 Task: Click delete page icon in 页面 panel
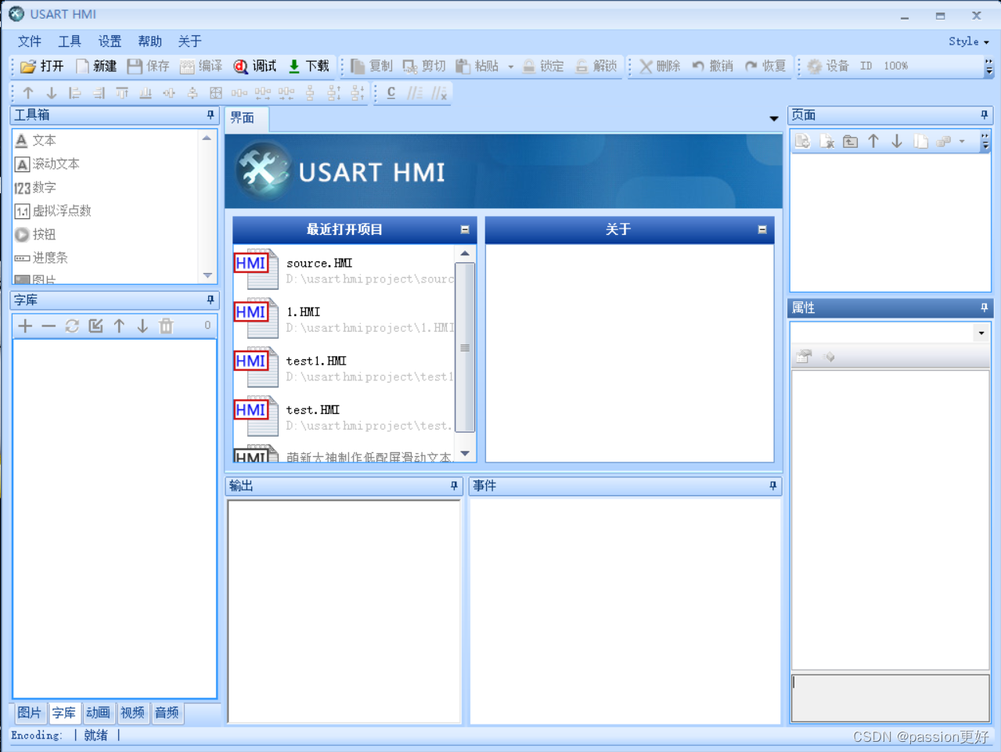pyautogui.click(x=826, y=142)
